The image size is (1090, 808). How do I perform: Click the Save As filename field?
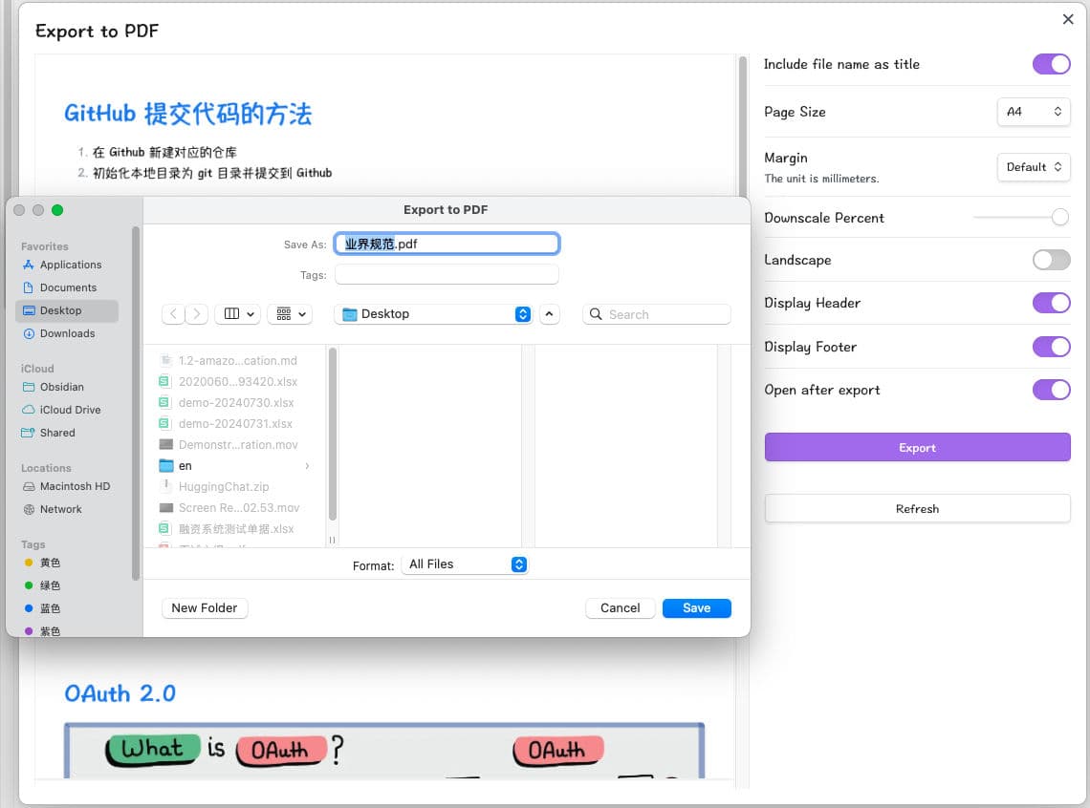click(x=447, y=243)
